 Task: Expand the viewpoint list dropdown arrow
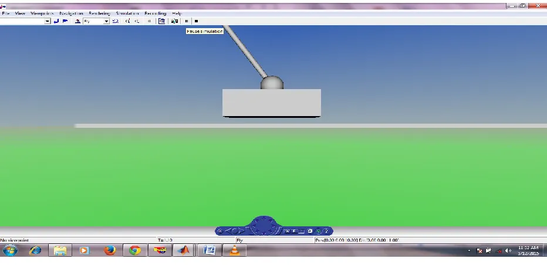[x=47, y=21]
